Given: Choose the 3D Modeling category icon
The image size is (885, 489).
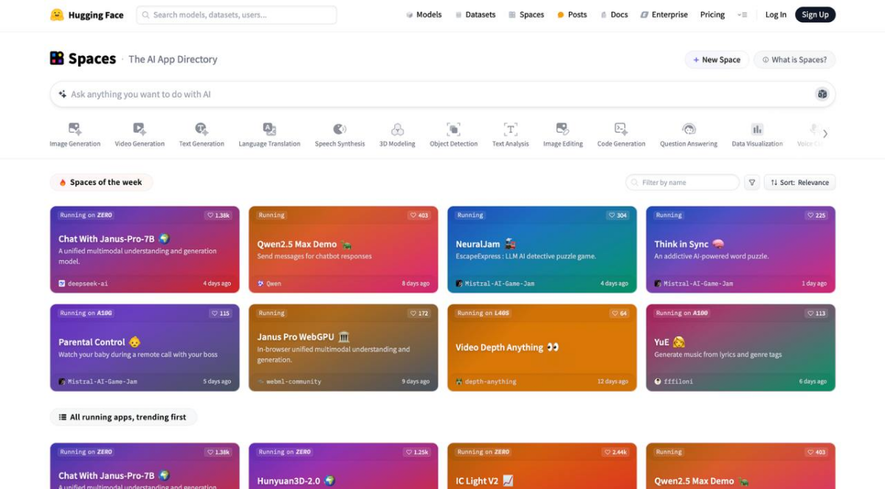Looking at the screenshot, I should 397,129.
